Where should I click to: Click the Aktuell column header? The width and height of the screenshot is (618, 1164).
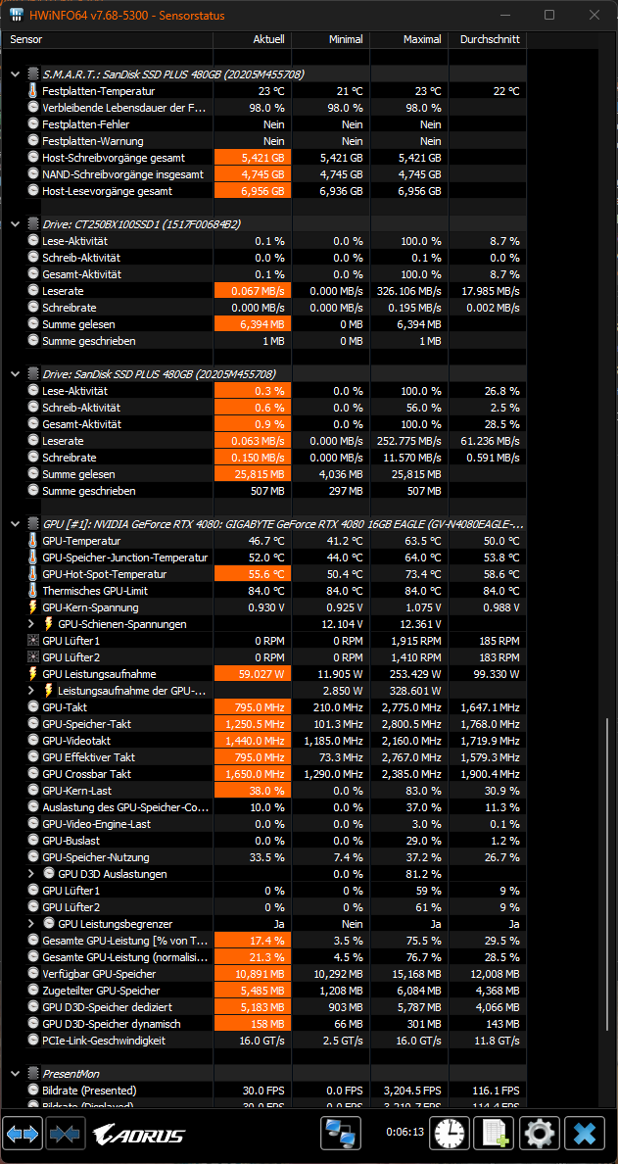tap(253, 40)
